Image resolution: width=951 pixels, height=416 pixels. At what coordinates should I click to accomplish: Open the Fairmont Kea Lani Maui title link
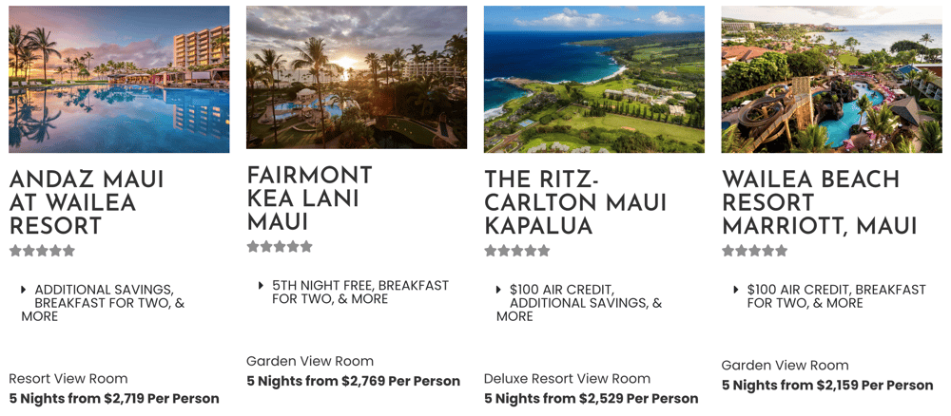[309, 198]
